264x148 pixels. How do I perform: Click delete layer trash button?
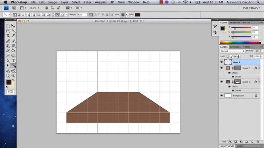pyautogui.click(x=257, y=142)
